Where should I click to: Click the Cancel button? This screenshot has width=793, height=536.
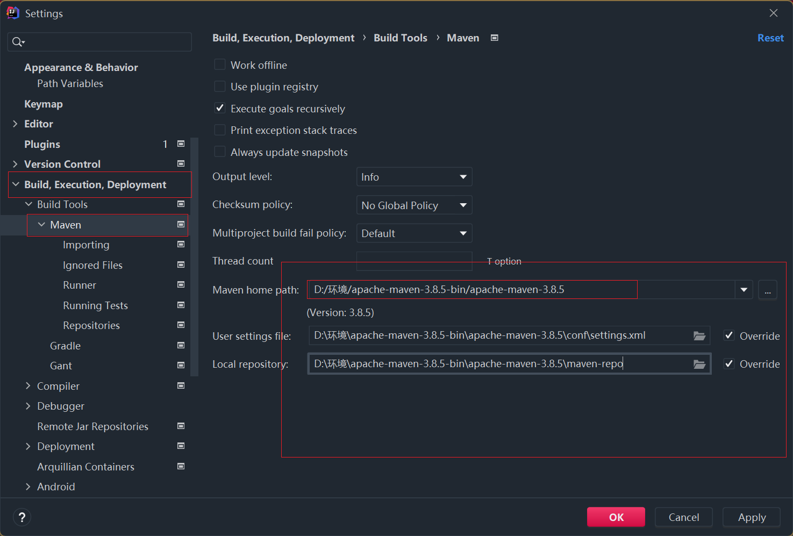[684, 517]
